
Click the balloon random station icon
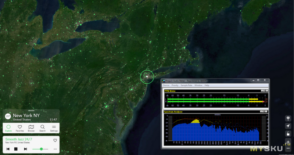288,118
